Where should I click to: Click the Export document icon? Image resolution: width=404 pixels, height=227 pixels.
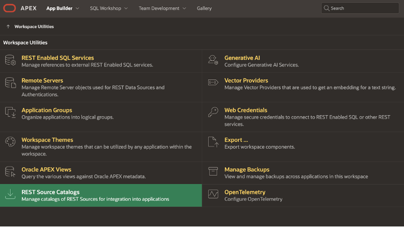213,143
